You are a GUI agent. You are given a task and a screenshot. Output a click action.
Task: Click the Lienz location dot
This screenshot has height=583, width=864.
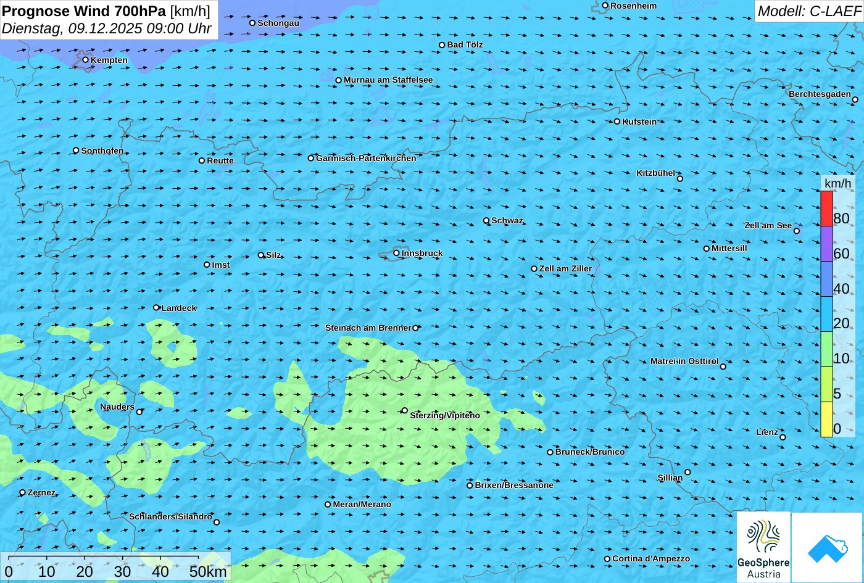coord(783,437)
